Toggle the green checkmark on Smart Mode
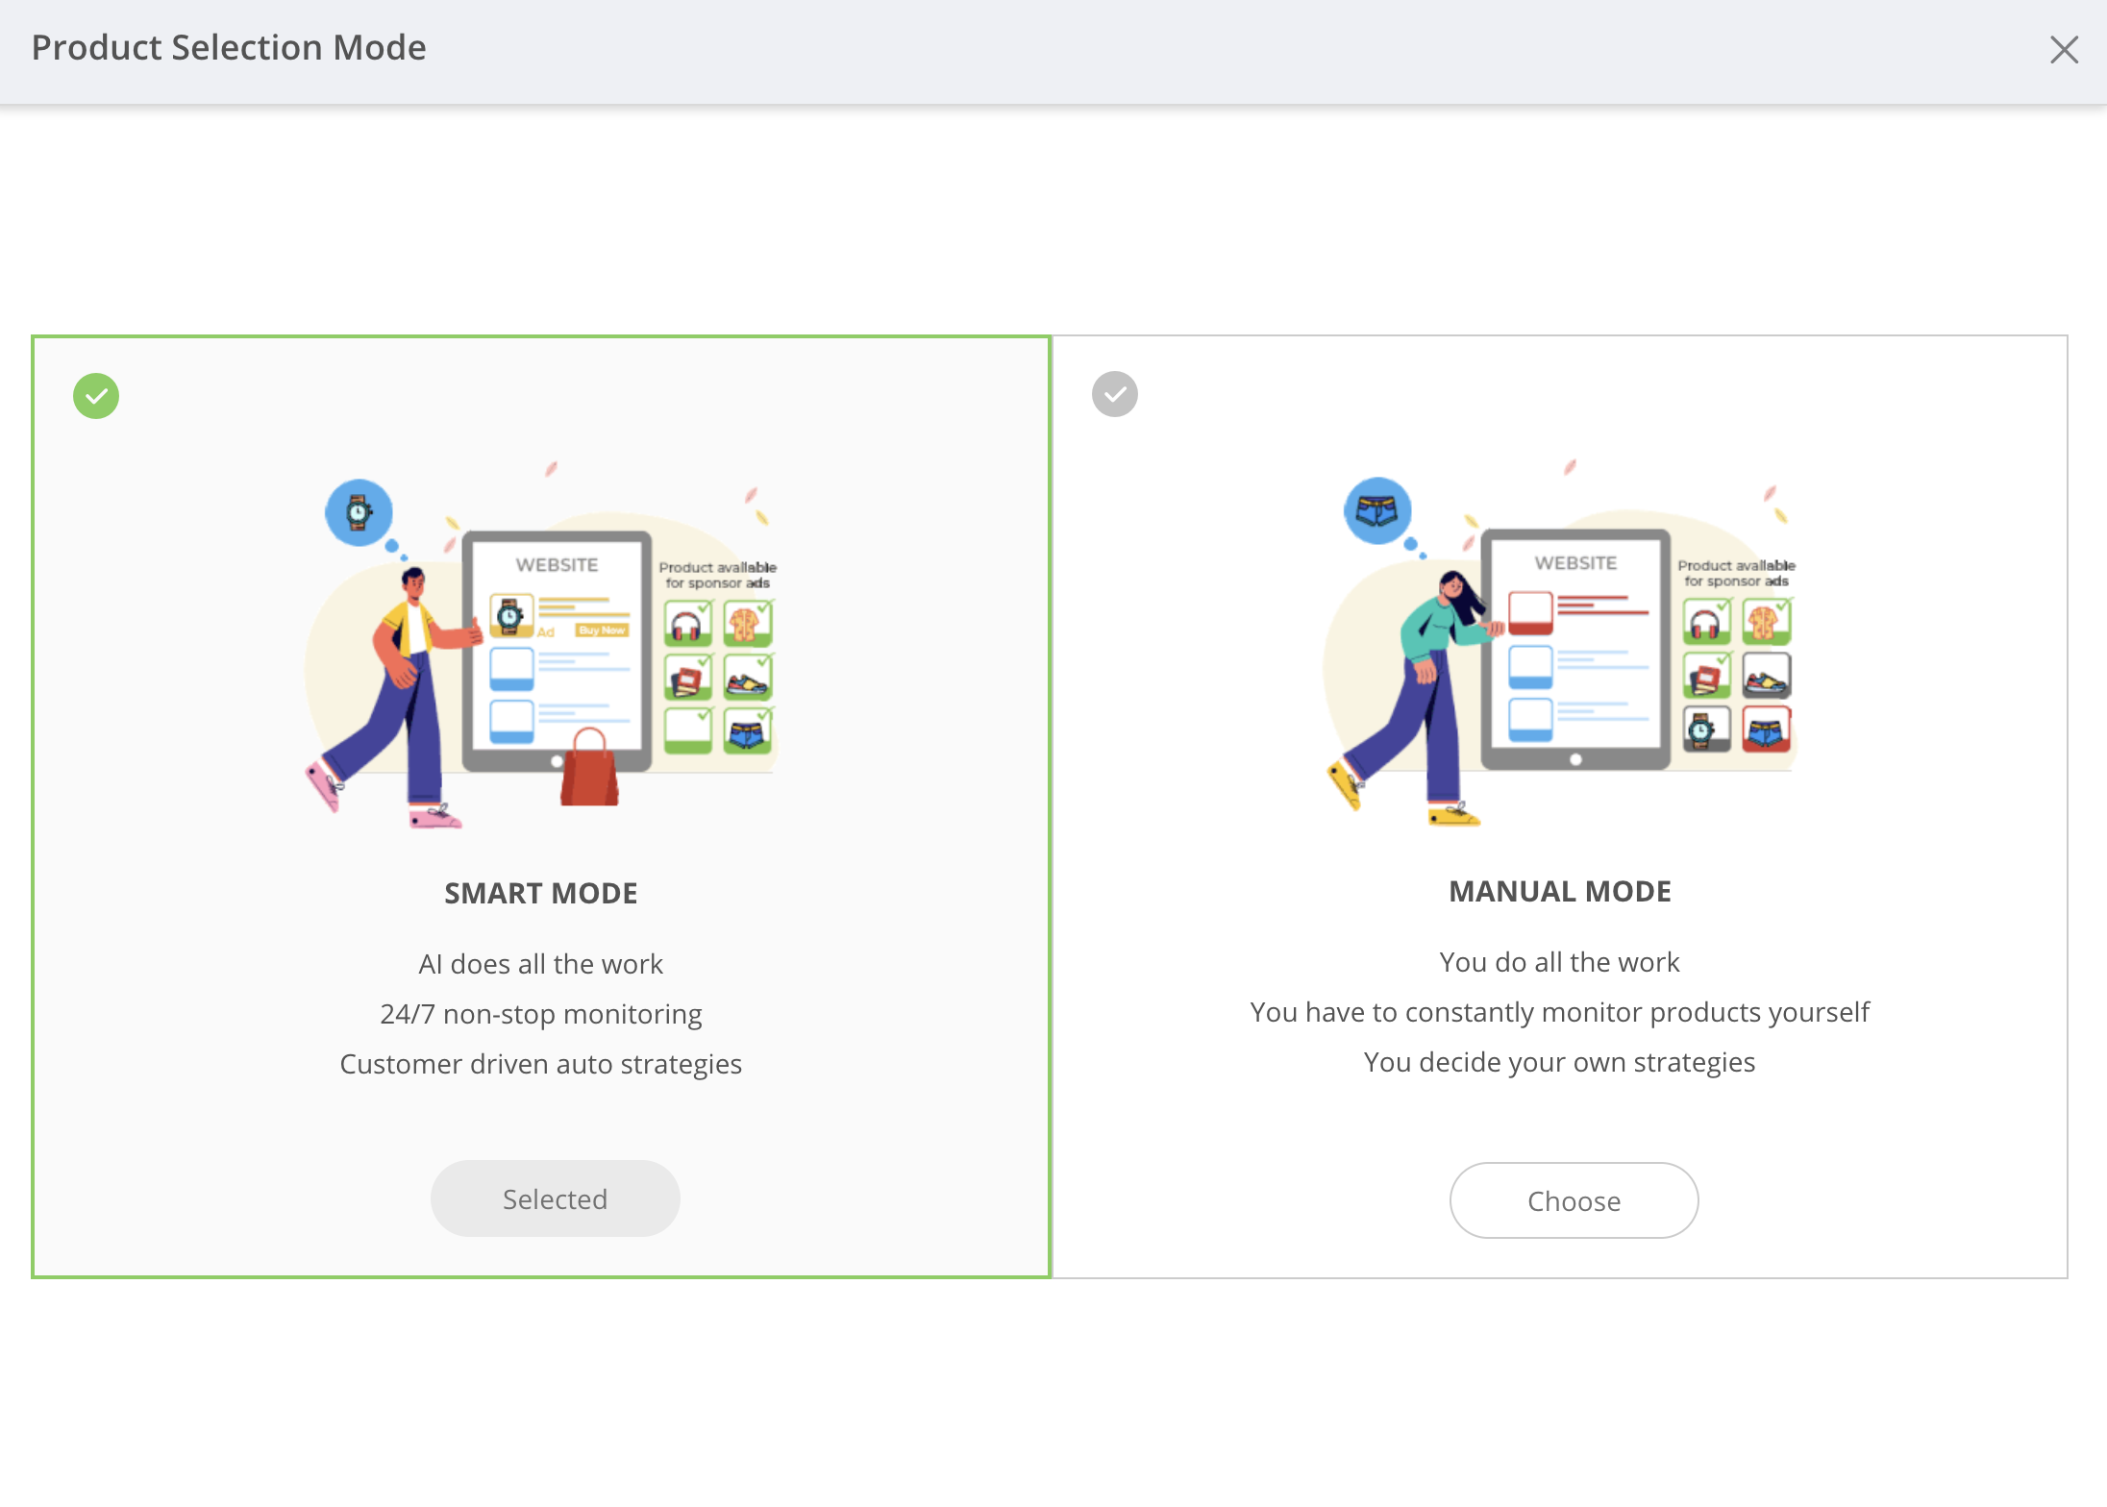The width and height of the screenshot is (2107, 1507). coord(95,395)
